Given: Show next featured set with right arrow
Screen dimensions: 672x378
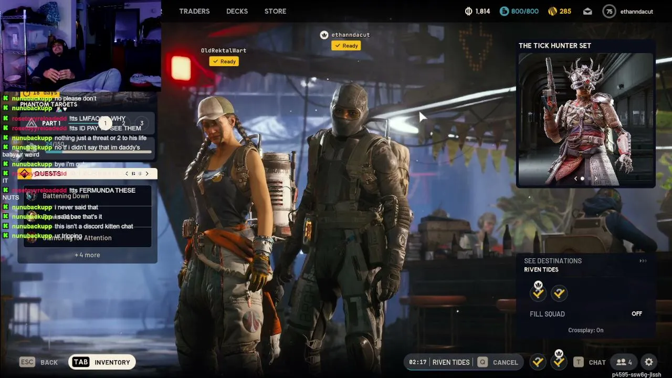Looking at the screenshot, I should 596,178.
